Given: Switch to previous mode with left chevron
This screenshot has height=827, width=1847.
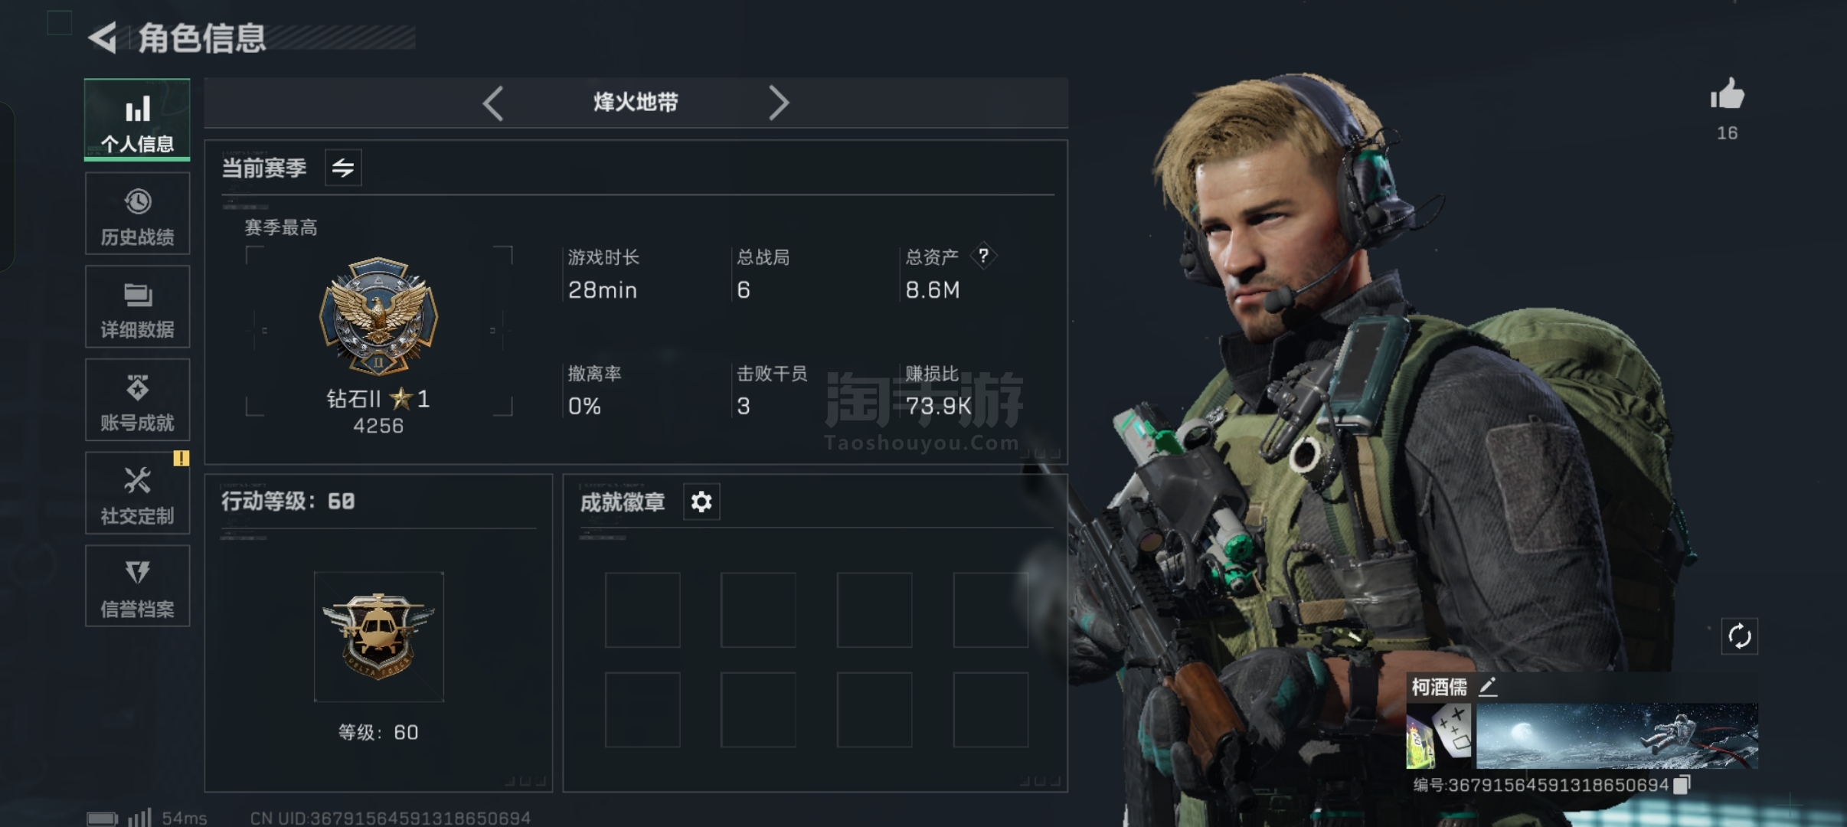Looking at the screenshot, I should 493,103.
